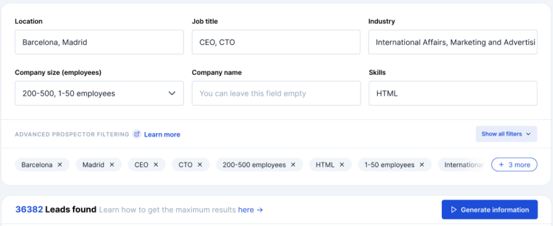Click the Generate information button
Screen dimensions: 553x226
[x=490, y=210]
